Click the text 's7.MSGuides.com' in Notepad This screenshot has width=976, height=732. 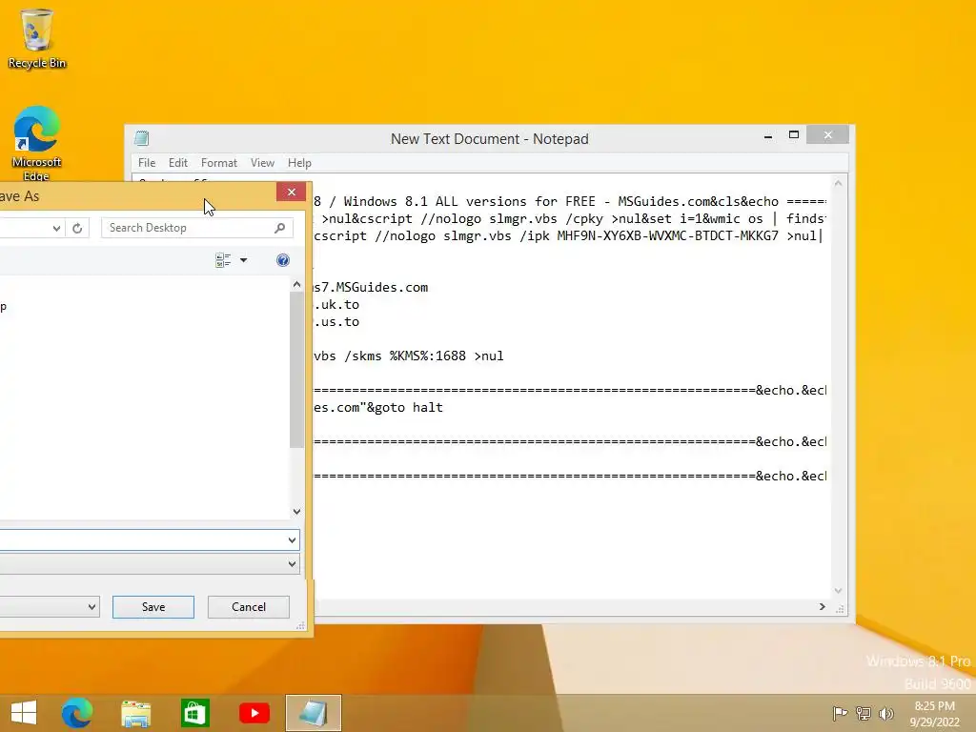pos(371,288)
